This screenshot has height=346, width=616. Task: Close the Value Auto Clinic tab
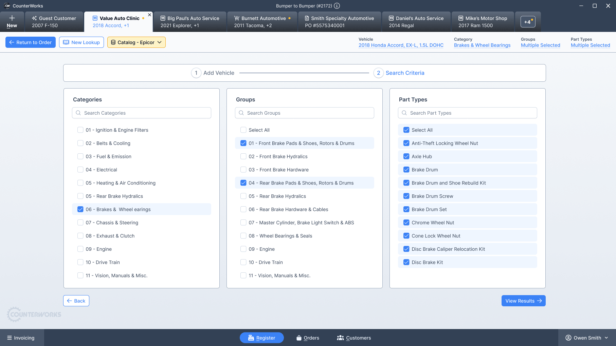click(x=149, y=15)
